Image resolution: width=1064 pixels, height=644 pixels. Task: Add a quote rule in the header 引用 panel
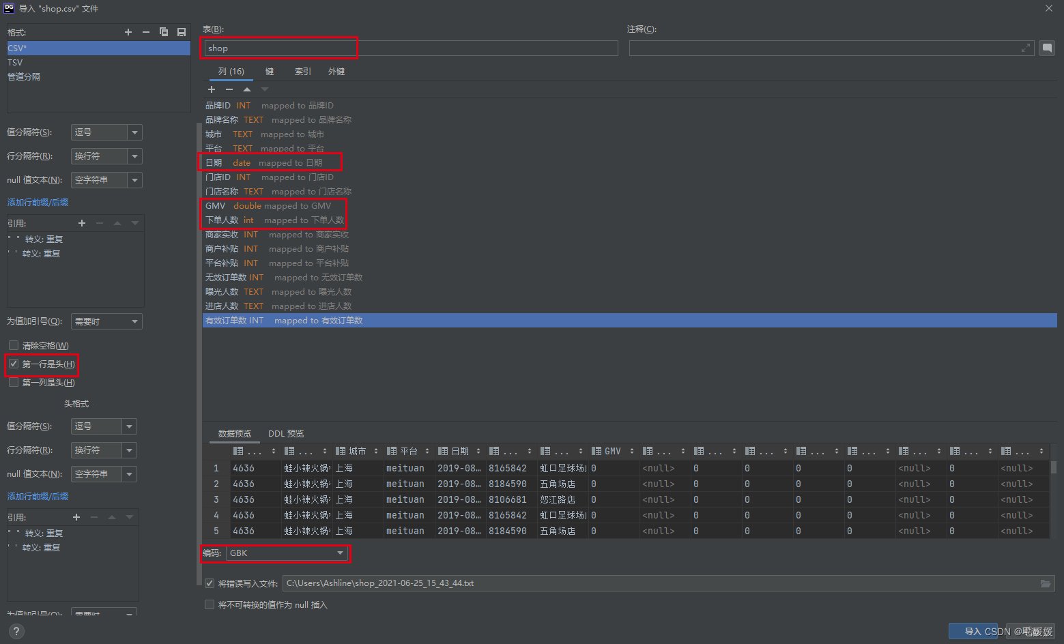click(76, 517)
